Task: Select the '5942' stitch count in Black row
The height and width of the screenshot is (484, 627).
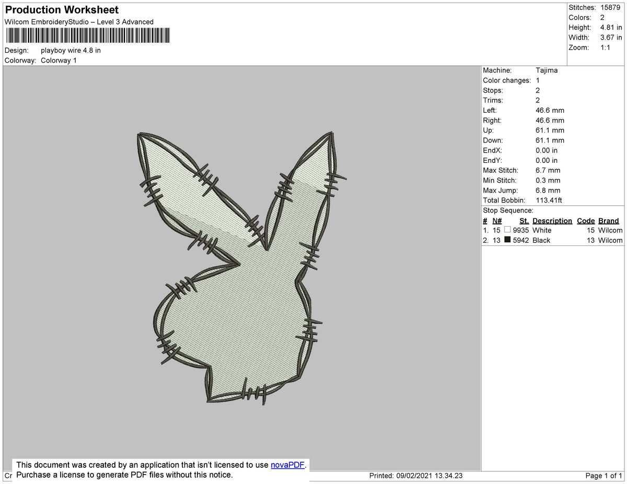Action: tap(521, 240)
